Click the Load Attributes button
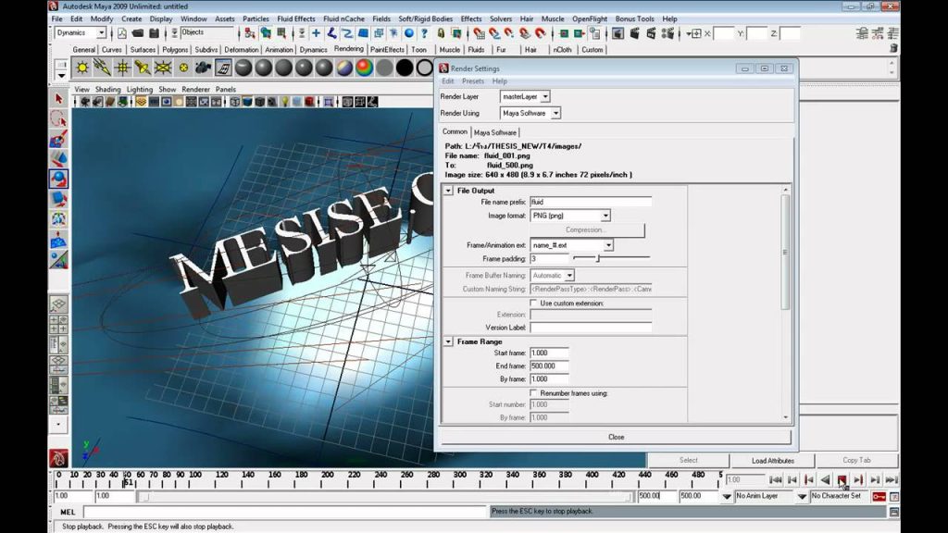948x533 pixels. tap(773, 461)
